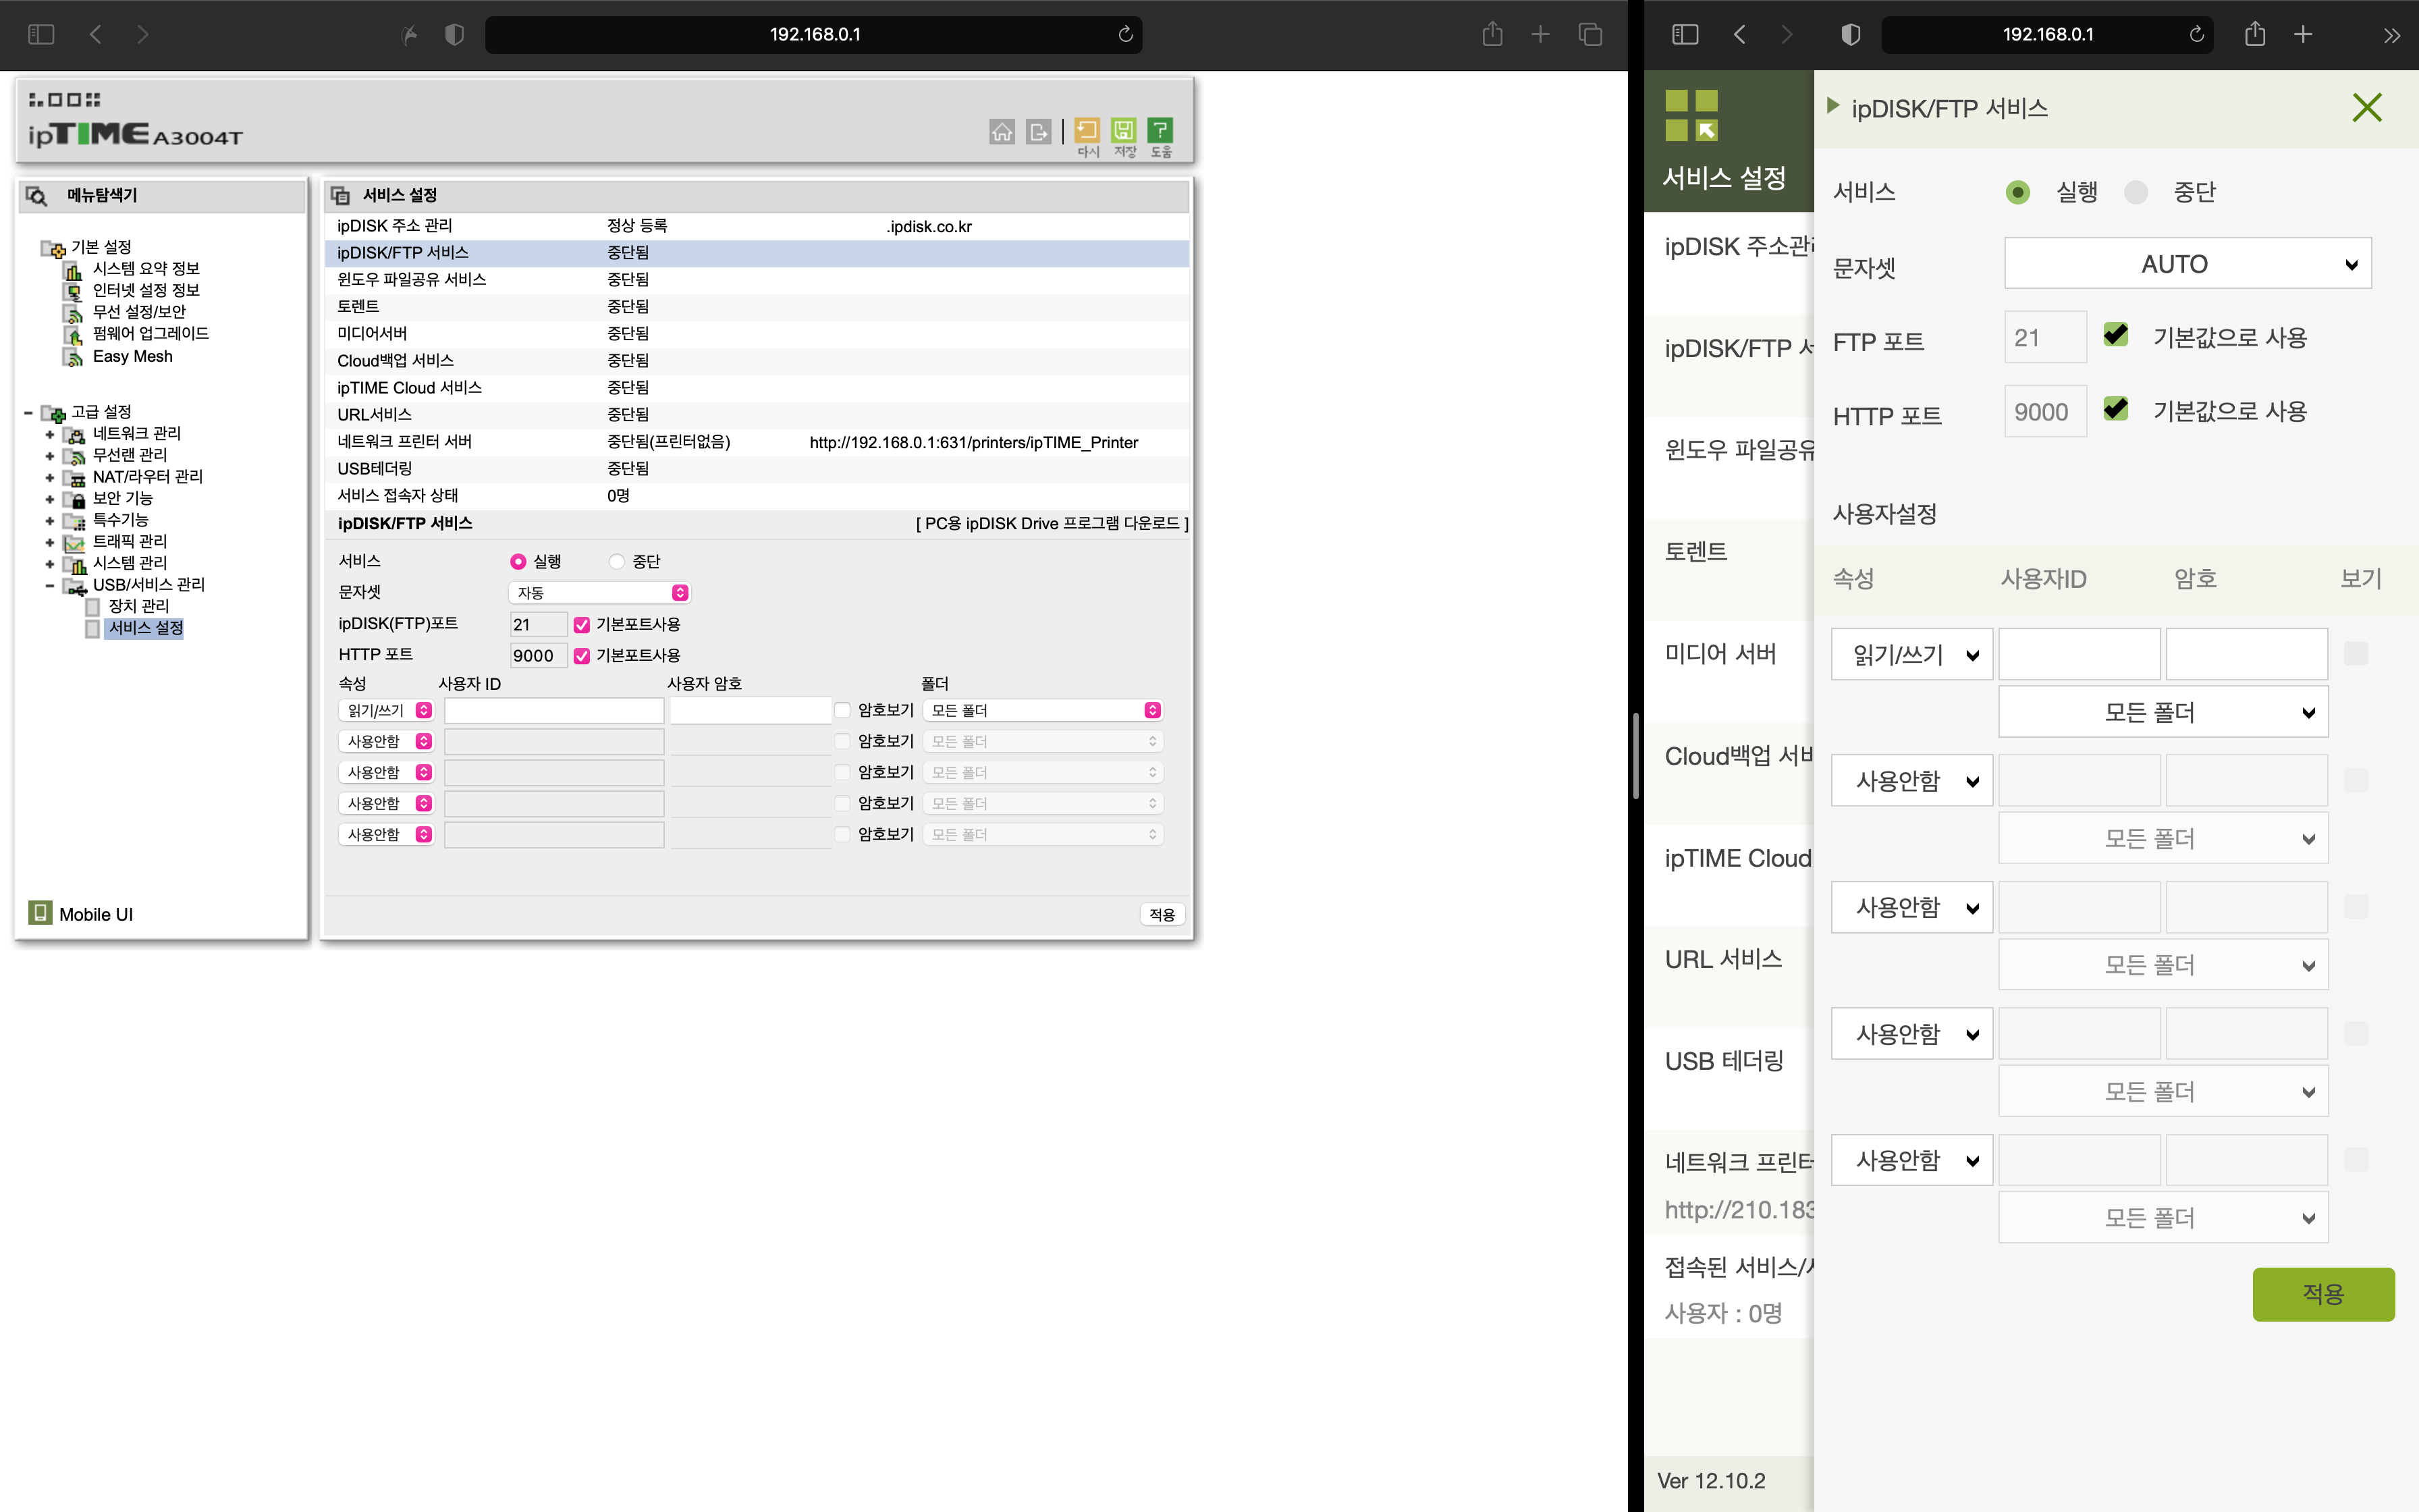The width and height of the screenshot is (2419, 1512).
Task: Toggle 기본값으로 사용 checkbox for HTTP 포트
Action: click(x=2115, y=410)
